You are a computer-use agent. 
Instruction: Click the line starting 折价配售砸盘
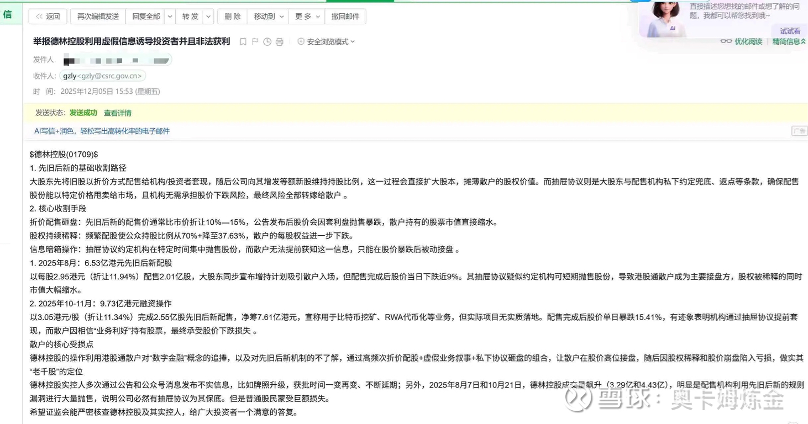click(x=264, y=222)
